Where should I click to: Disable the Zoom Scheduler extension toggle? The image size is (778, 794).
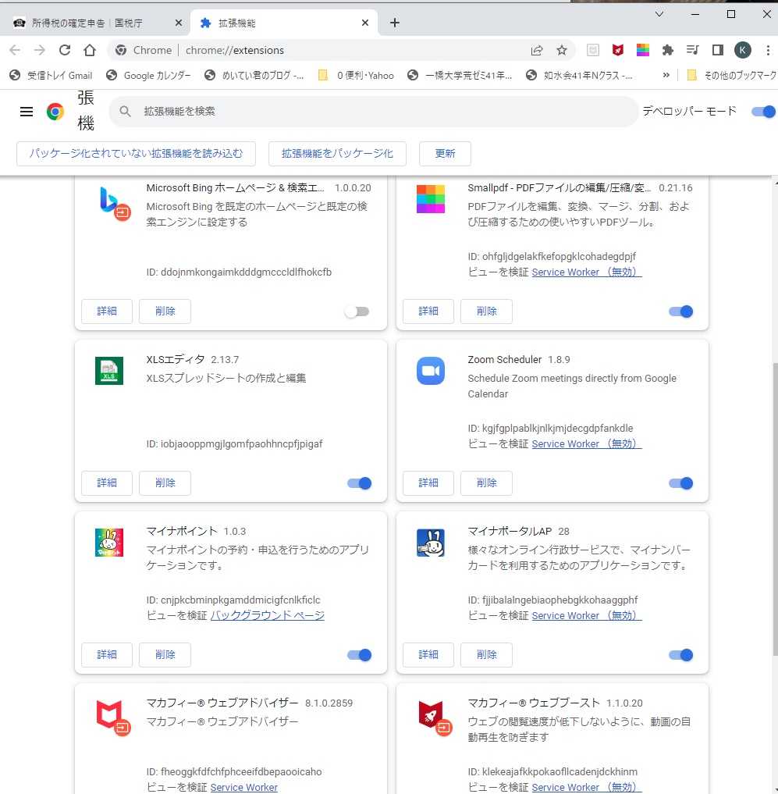tap(681, 483)
